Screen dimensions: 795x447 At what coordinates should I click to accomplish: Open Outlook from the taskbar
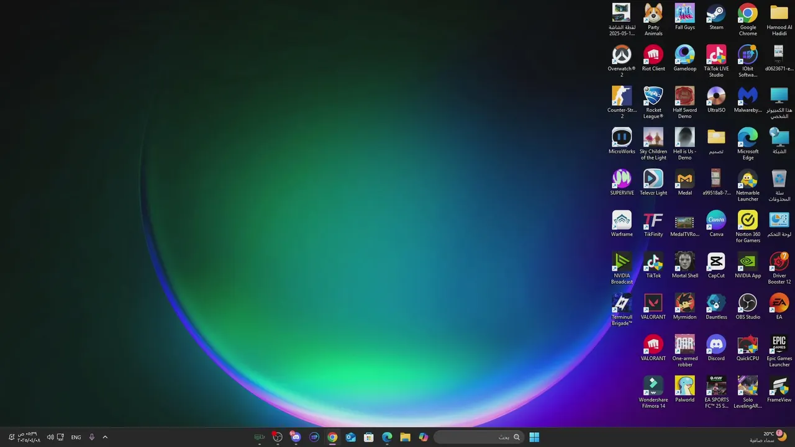[x=350, y=437]
